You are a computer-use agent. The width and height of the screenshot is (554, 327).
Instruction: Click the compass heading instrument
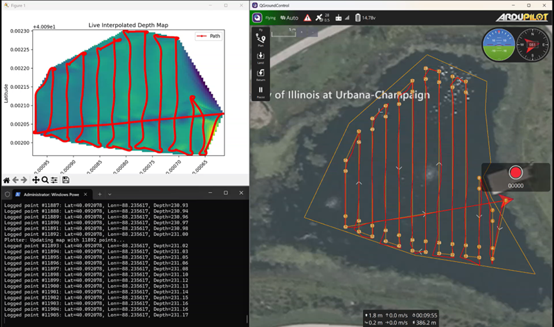(532, 45)
